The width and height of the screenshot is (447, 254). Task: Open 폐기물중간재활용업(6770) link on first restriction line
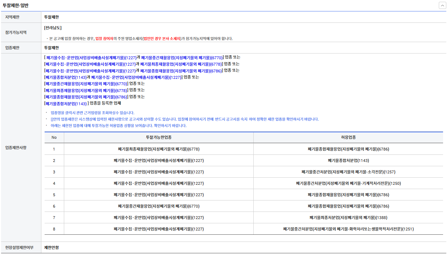click(182, 57)
